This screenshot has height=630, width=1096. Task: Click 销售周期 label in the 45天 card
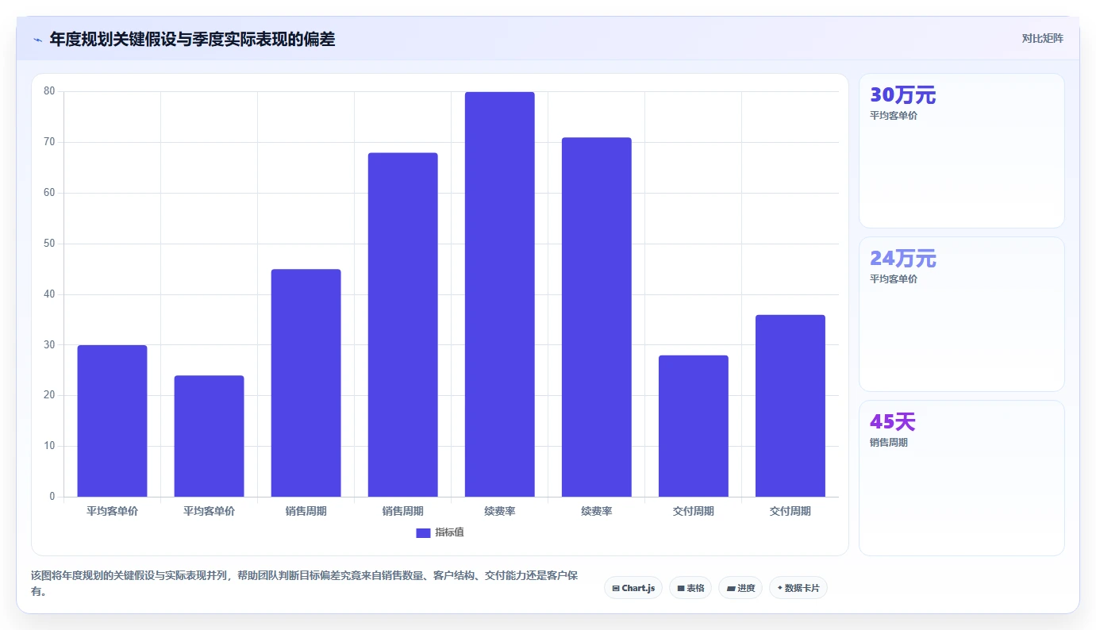tap(888, 443)
